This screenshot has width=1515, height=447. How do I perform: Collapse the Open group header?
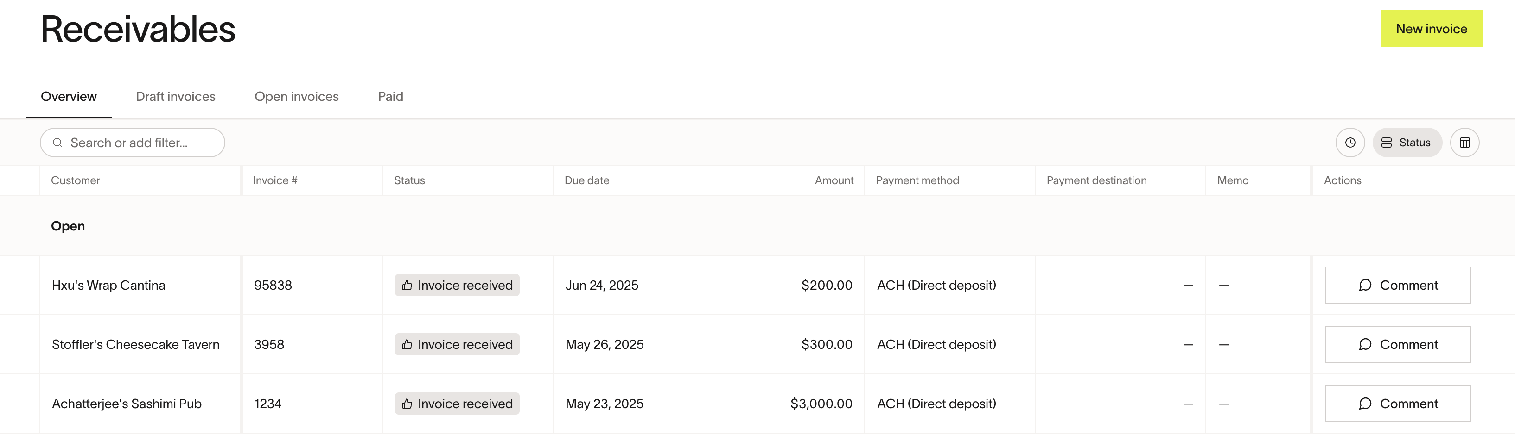click(68, 226)
